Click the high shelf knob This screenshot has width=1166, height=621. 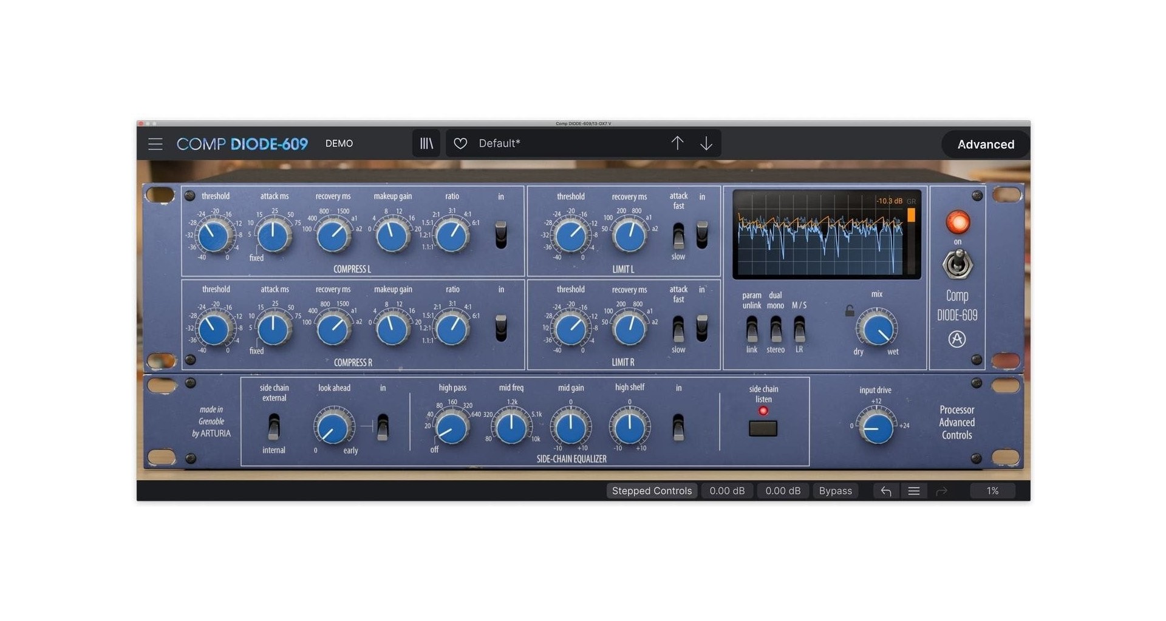[630, 428]
